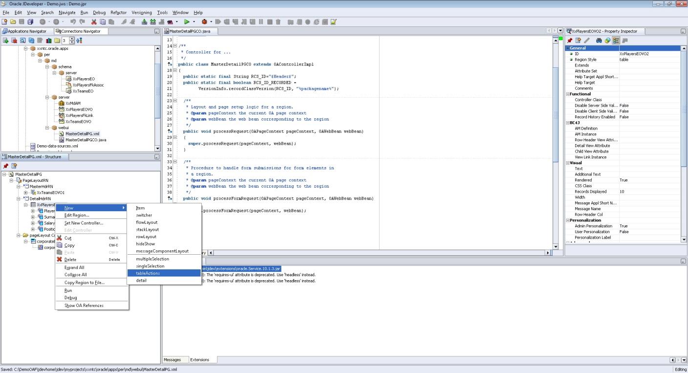
Task: Click the Region Style value table
Action: [x=649, y=60]
